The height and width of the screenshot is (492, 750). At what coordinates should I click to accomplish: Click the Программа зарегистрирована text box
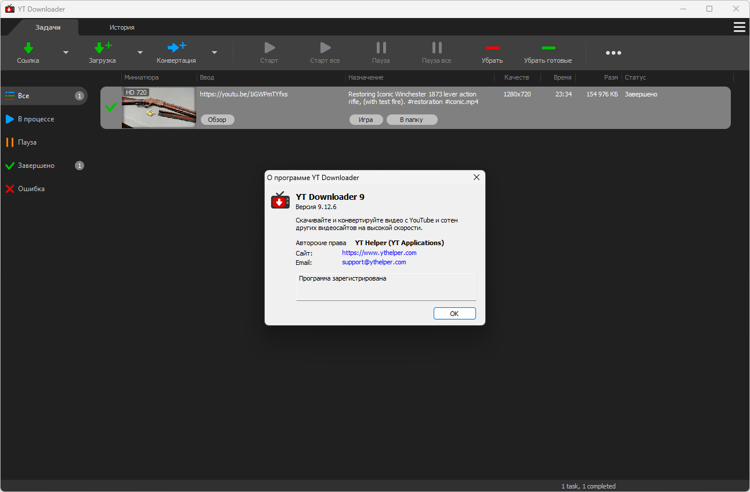click(x=386, y=286)
